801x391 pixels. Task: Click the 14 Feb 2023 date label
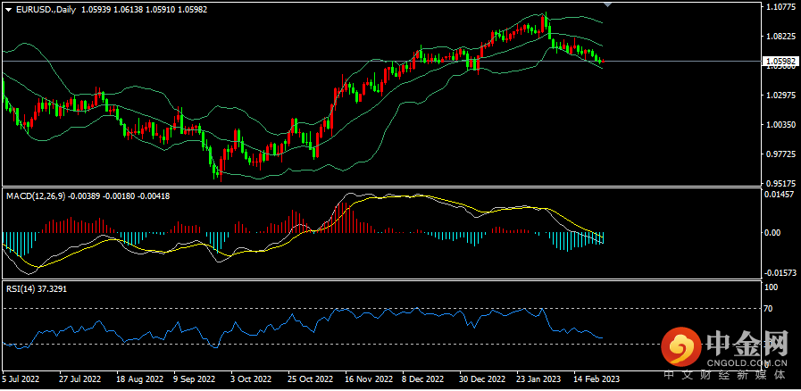(598, 379)
